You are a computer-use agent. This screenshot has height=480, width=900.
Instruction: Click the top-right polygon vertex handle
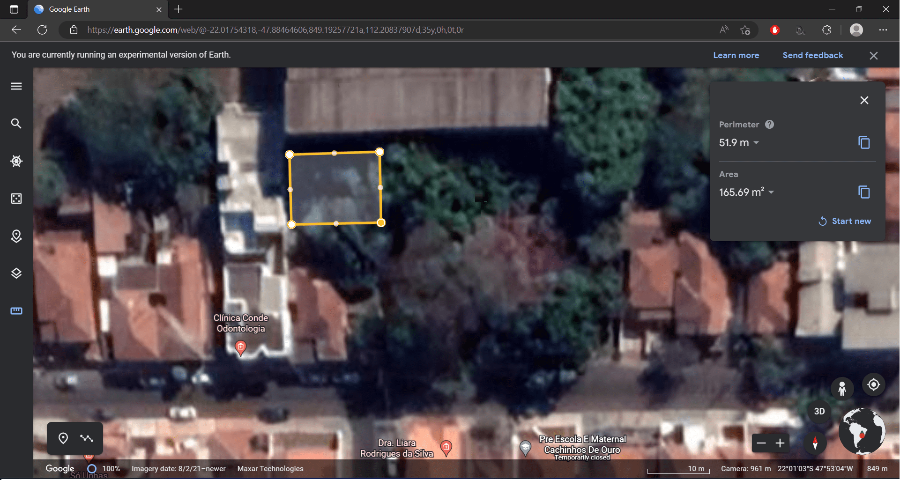(379, 152)
